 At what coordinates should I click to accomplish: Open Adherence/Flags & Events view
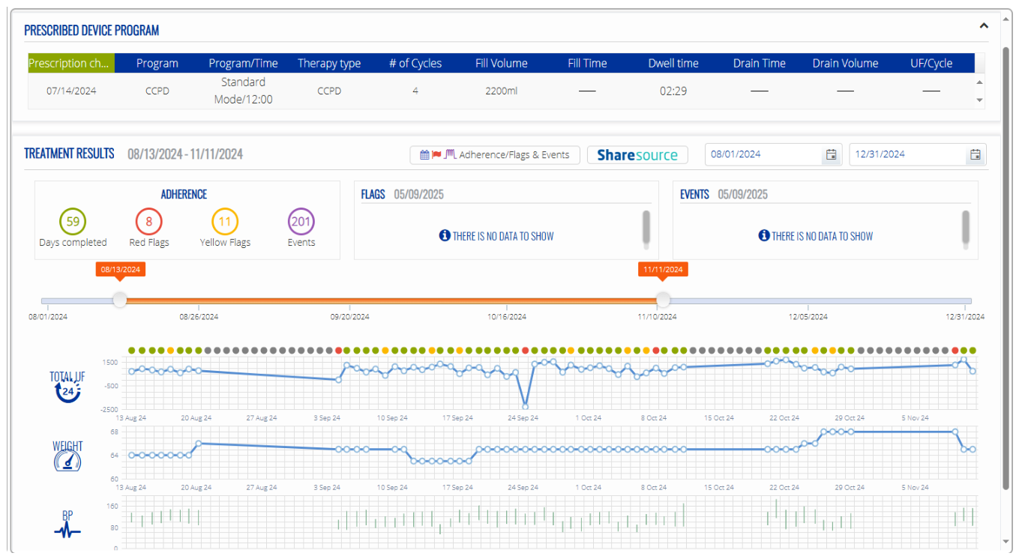click(495, 155)
